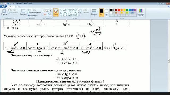The height and width of the screenshot is (95, 170).
Task: Click the Copy (Копировать) button
Action: click(x=13, y=13)
